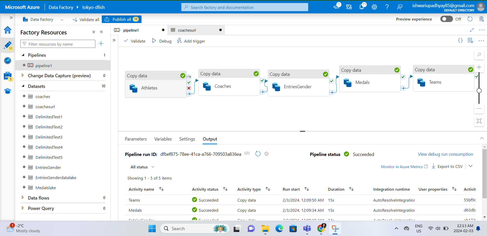This screenshot has width=487, height=236.
Task: Toggle the Preview experience switch
Action: 446,19
